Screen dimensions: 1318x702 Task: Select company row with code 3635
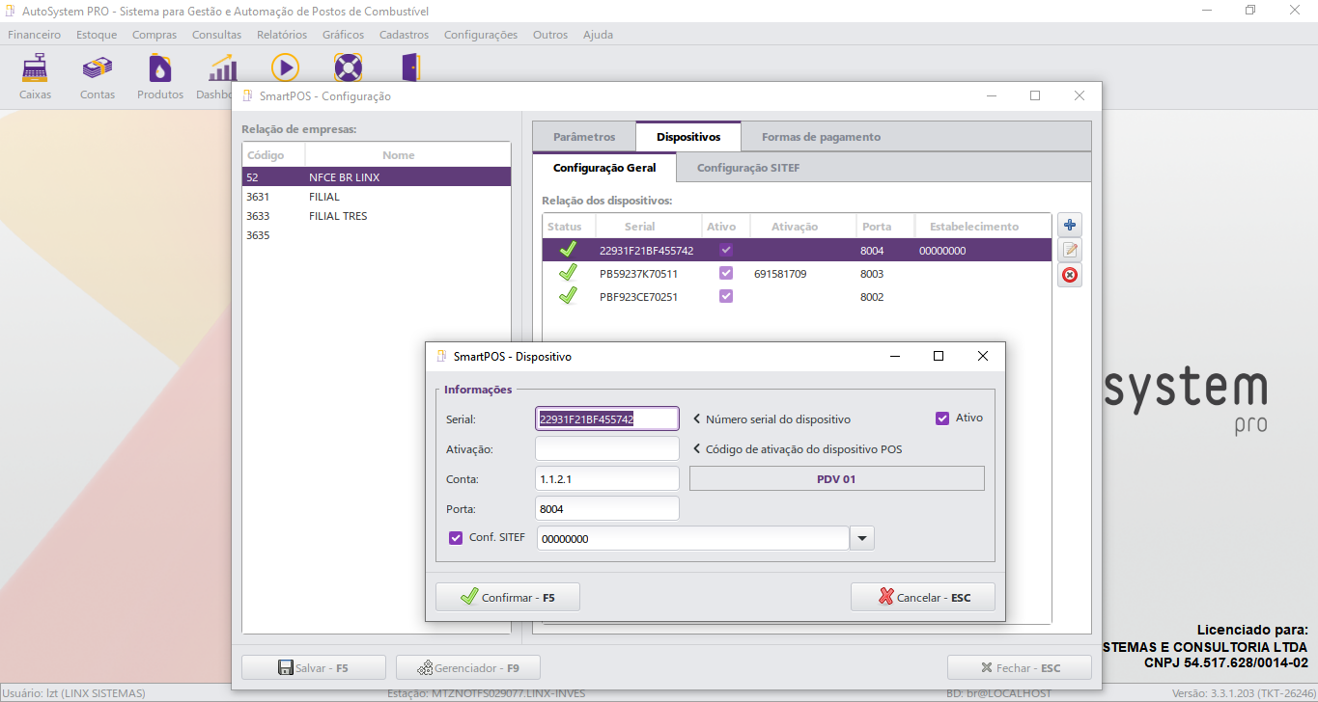(376, 235)
